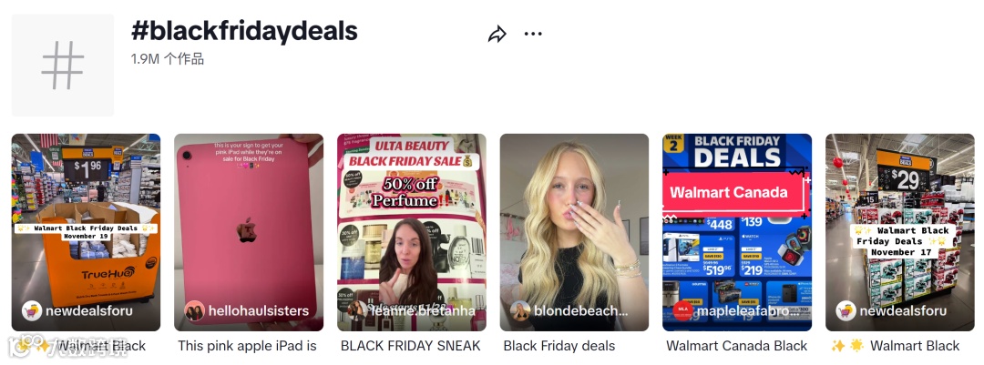Image resolution: width=984 pixels, height=365 pixels.
Task: Open the Ulta Beauty perfume sale video
Action: coord(412,232)
